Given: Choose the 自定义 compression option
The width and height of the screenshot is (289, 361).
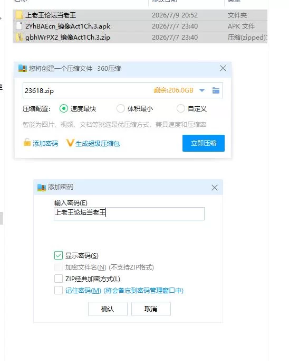Looking at the screenshot, I should pos(180,108).
